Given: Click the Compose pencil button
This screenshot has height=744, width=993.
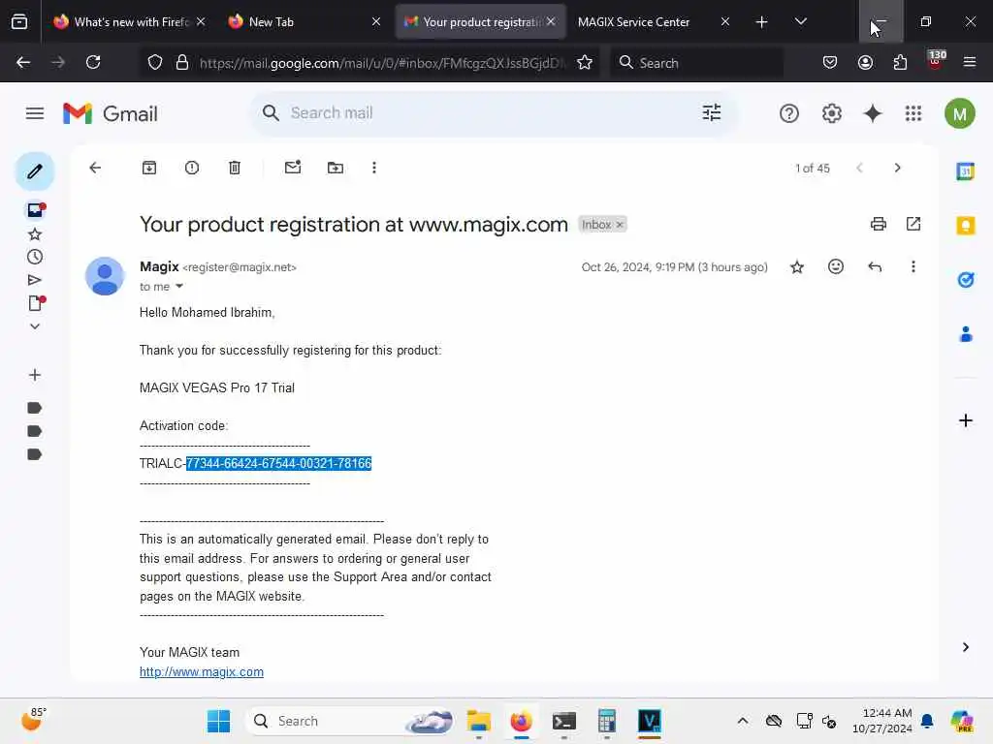Looking at the screenshot, I should 35,170.
